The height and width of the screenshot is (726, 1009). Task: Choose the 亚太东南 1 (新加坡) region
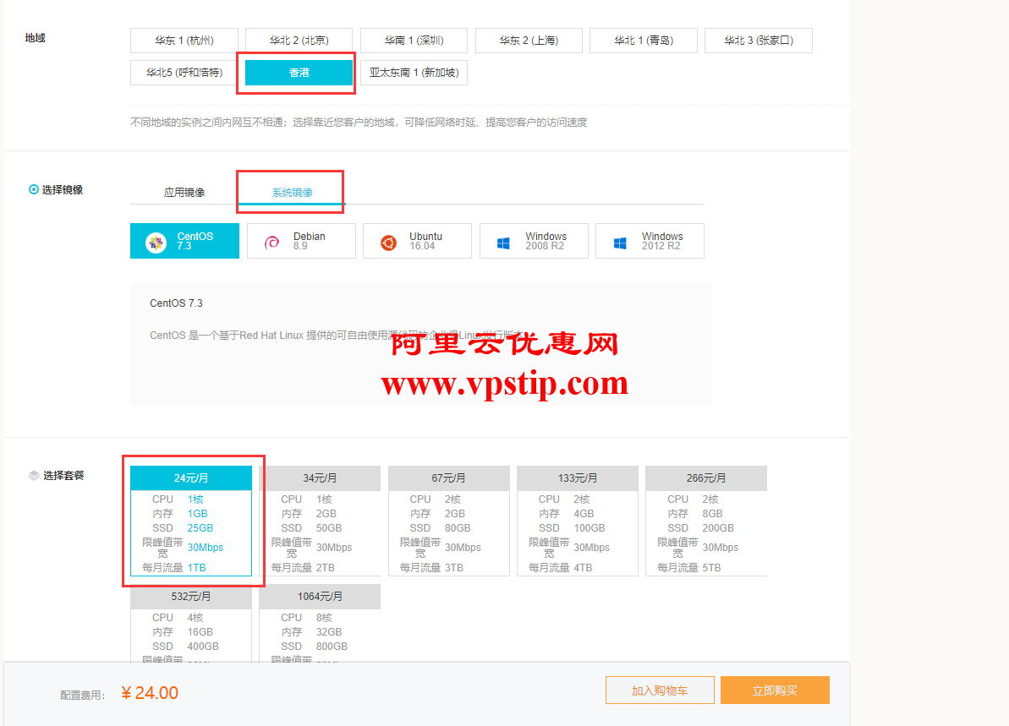click(414, 73)
